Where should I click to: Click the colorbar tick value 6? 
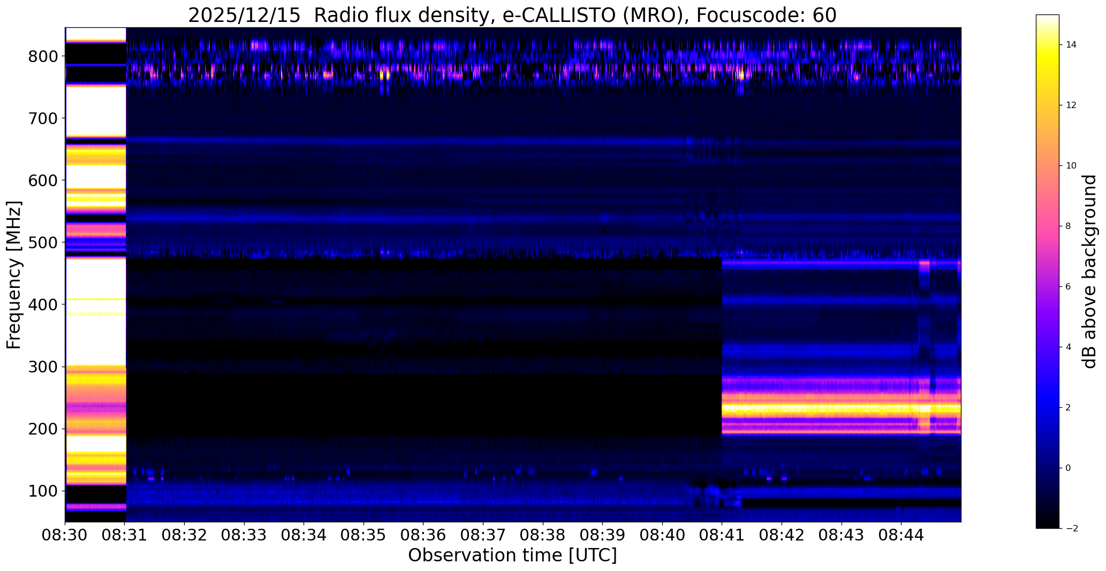click(1069, 287)
